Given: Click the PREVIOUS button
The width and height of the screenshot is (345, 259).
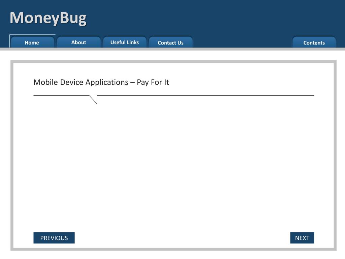Looking at the screenshot, I should 54,238.
